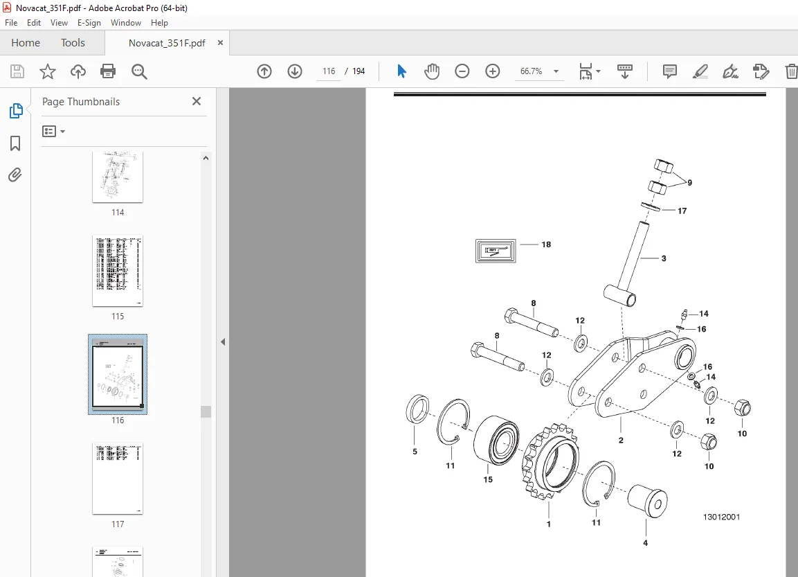Open the File menu
The image size is (798, 577).
pyautogui.click(x=10, y=23)
